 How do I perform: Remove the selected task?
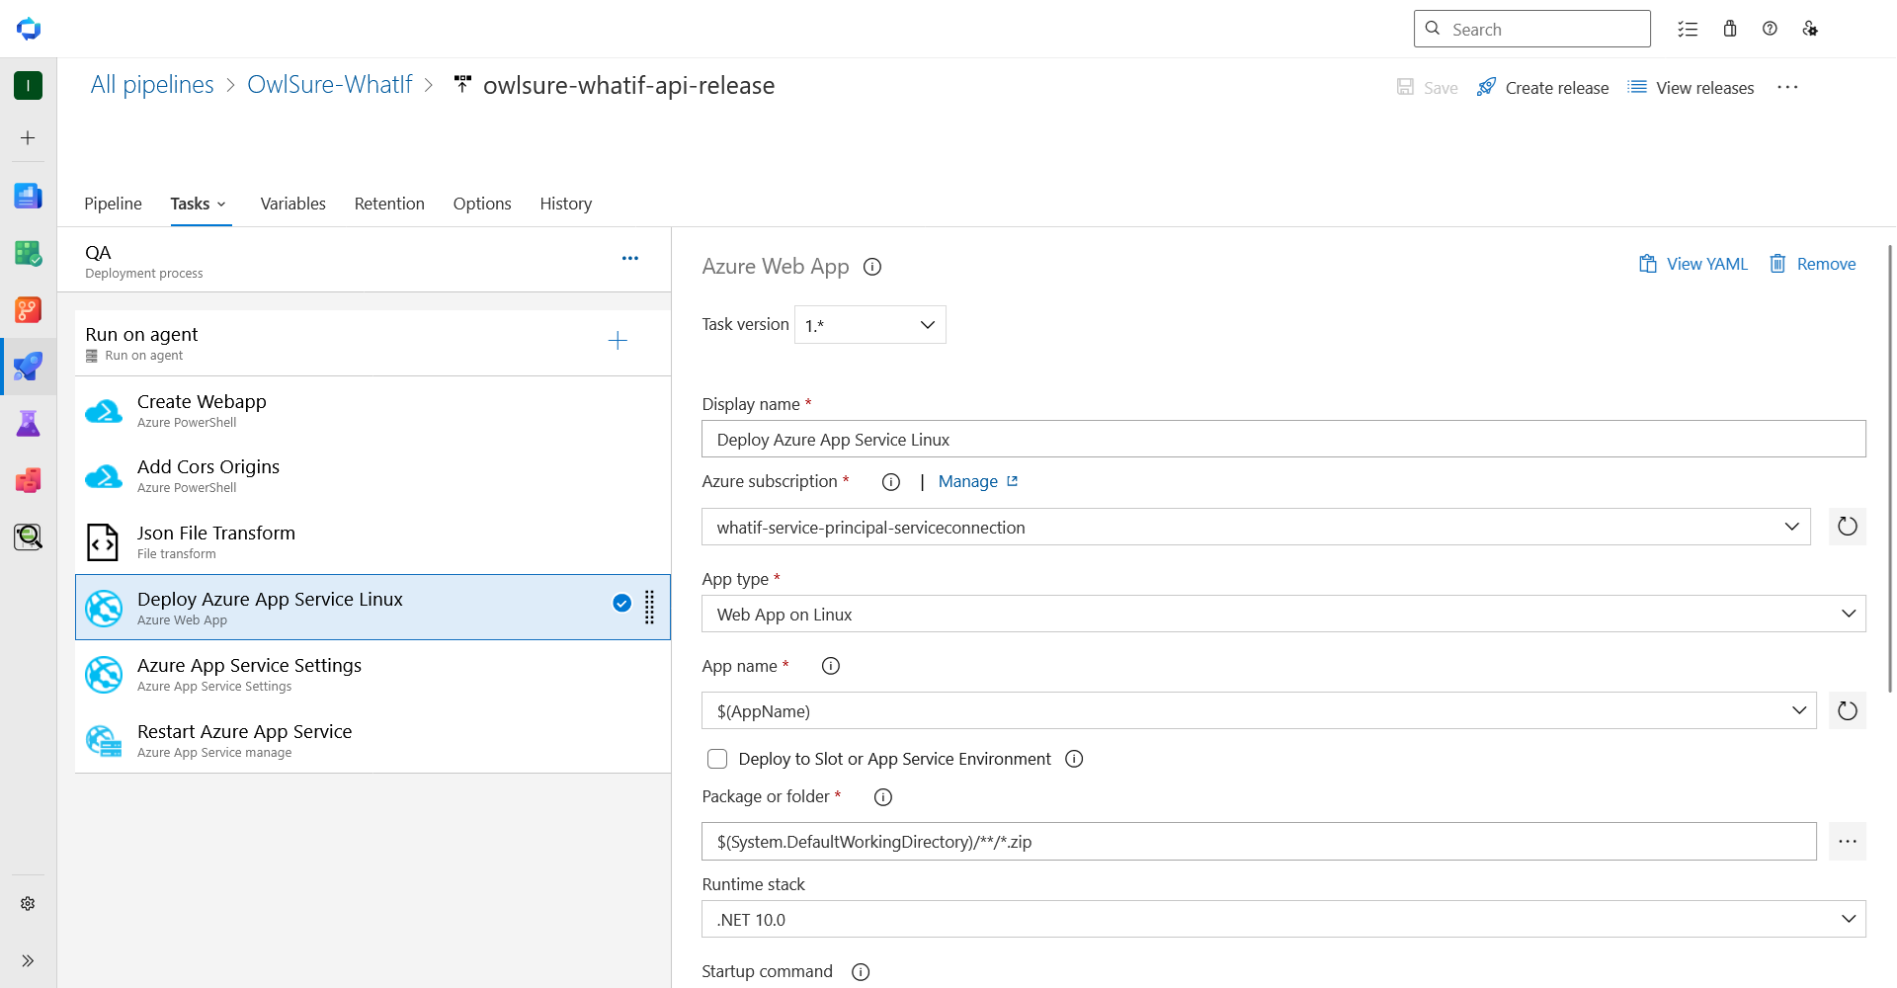1812,264
